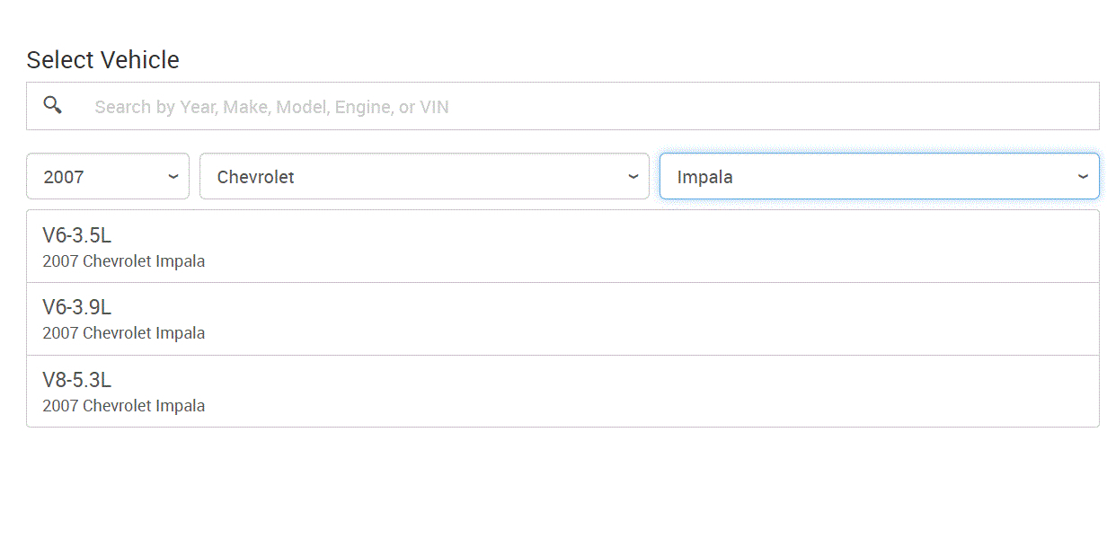Click the magnifying glass search icon
This screenshot has height=547, width=1107.
coord(53,105)
